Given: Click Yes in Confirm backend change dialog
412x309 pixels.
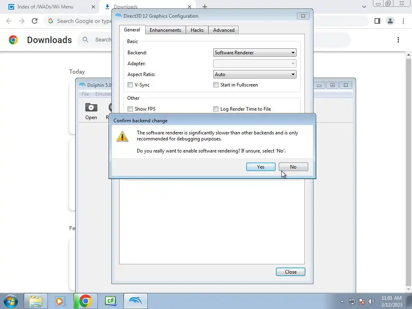Looking at the screenshot, I should 261,167.
